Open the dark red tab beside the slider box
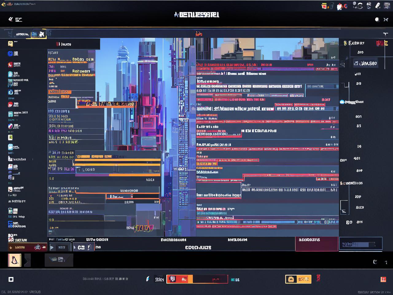This screenshot has width=393, height=295. [x=317, y=244]
